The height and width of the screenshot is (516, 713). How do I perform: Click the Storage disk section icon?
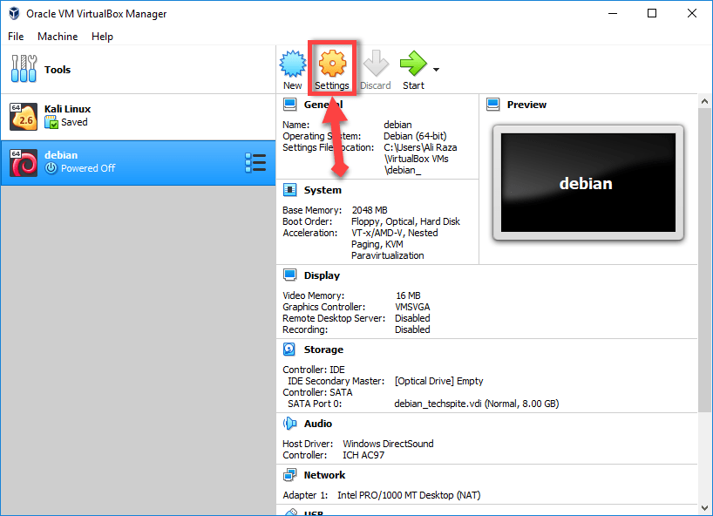[290, 350]
